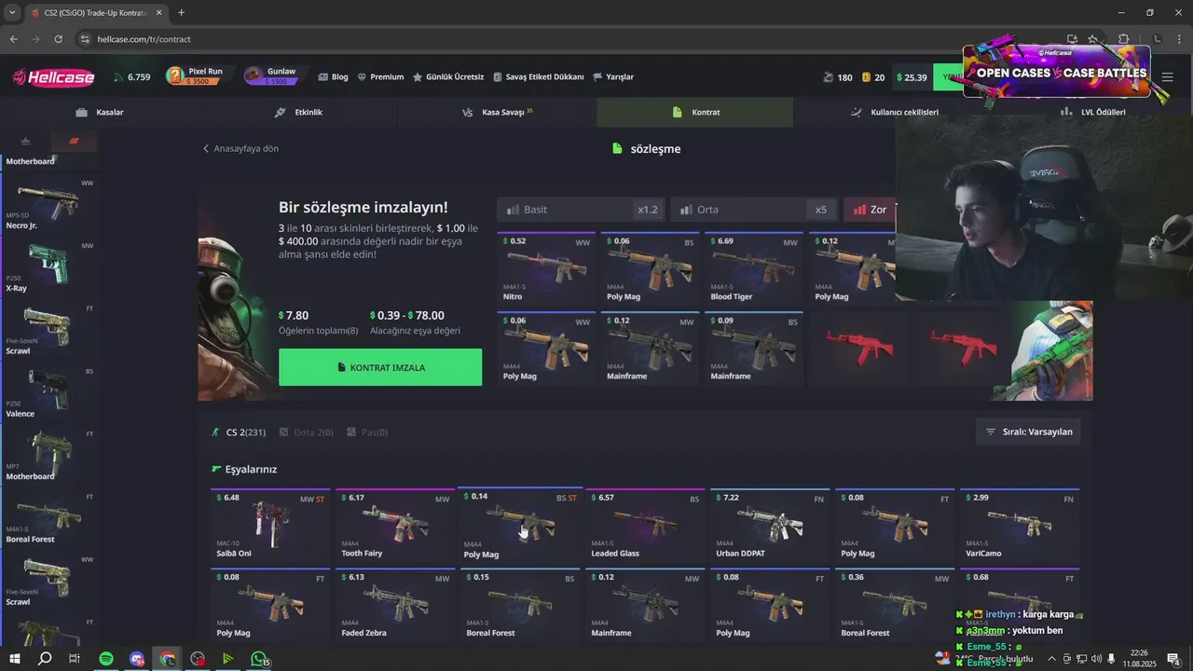
Task: Select CS 2 (231) inventory filter
Action: (x=240, y=432)
